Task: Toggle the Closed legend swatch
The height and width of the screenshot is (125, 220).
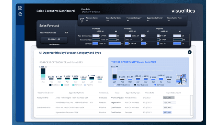Action: [62, 85]
